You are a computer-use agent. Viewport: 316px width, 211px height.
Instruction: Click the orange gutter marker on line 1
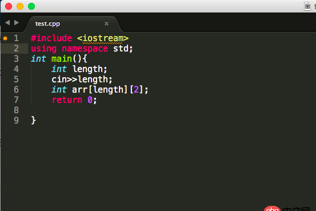point(6,38)
